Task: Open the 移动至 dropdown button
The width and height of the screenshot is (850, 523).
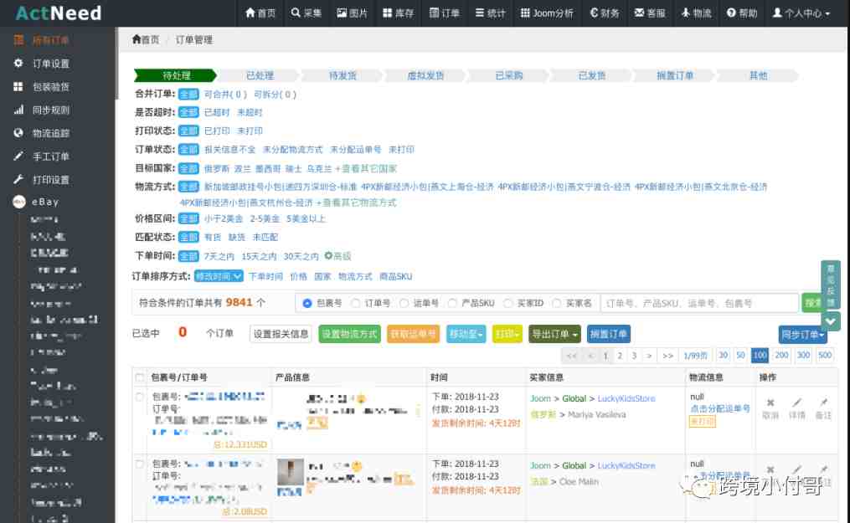Action: [x=466, y=334]
